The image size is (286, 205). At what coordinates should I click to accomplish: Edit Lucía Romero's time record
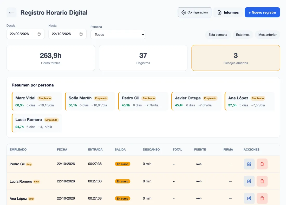click(x=249, y=181)
